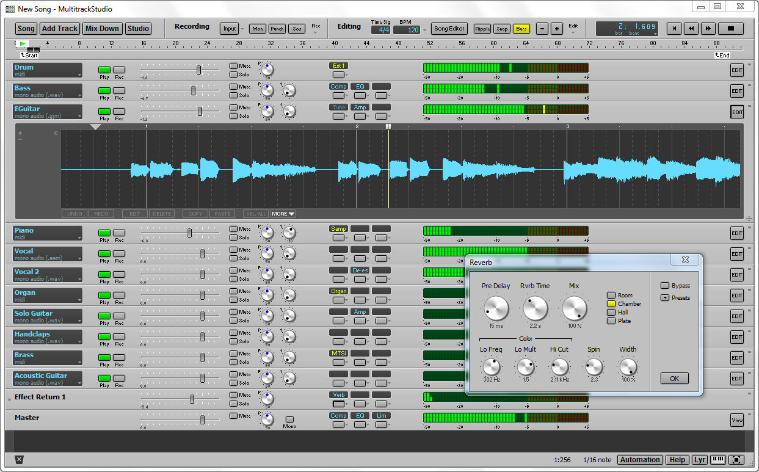Enable Punch in the Recording section
Image resolution: width=759 pixels, height=472 pixels.
click(277, 28)
